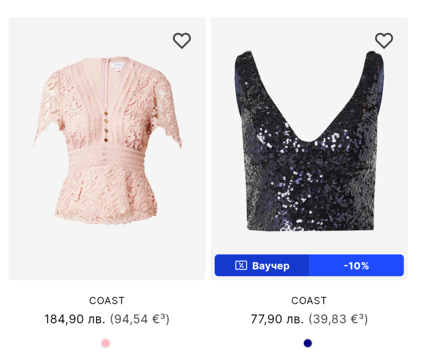
Task: Choose the navy blue color swatch
Action: click(x=308, y=343)
